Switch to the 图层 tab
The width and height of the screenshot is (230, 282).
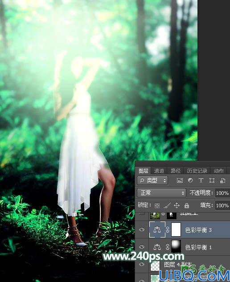[x=143, y=171]
